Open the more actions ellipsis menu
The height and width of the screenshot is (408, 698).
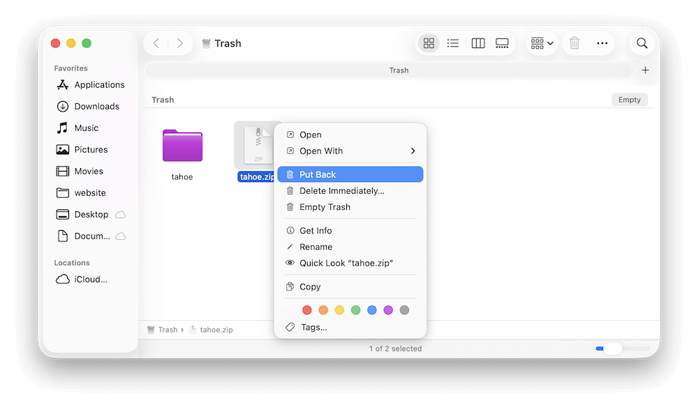(x=602, y=43)
